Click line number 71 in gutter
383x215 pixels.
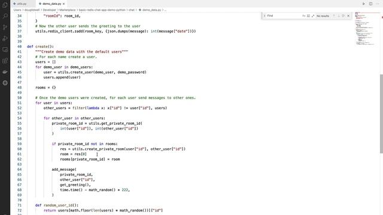point(20,205)
